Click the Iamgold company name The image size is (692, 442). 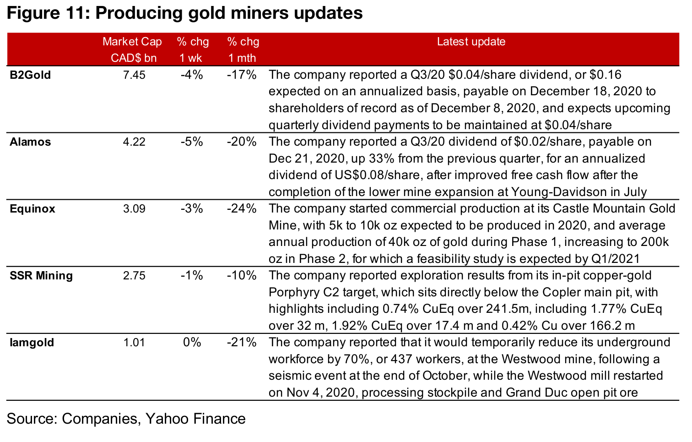32,343
